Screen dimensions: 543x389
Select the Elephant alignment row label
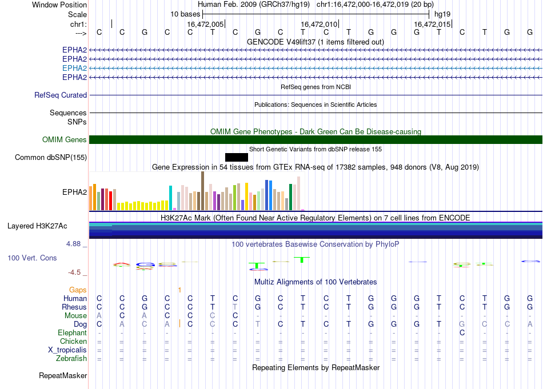point(72,333)
